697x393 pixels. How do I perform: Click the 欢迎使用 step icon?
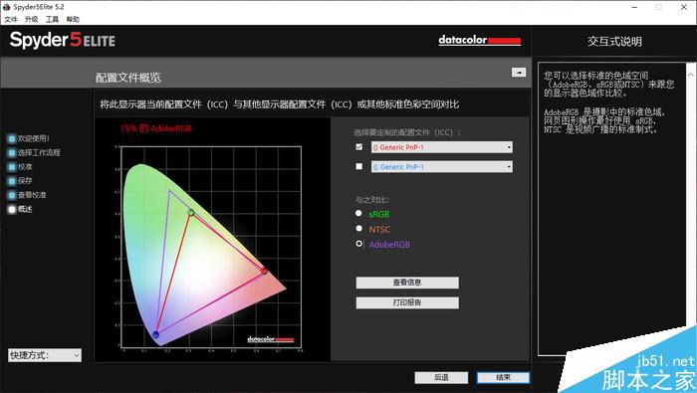pos(12,138)
